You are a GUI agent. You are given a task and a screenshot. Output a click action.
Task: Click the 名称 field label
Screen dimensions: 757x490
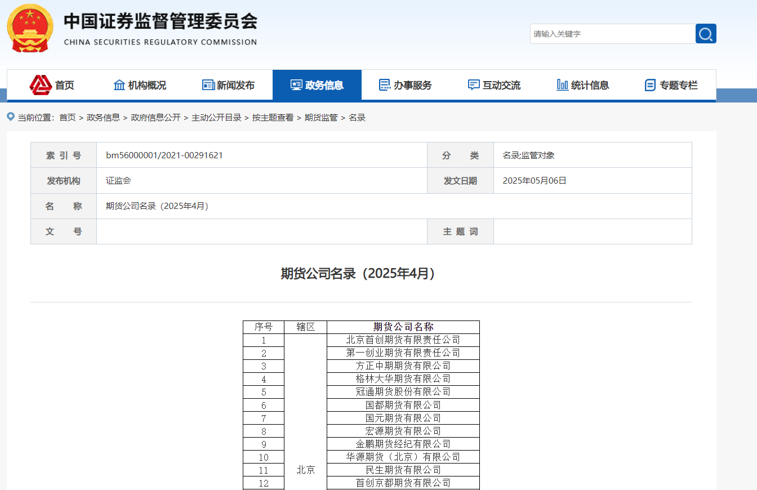[x=64, y=206]
